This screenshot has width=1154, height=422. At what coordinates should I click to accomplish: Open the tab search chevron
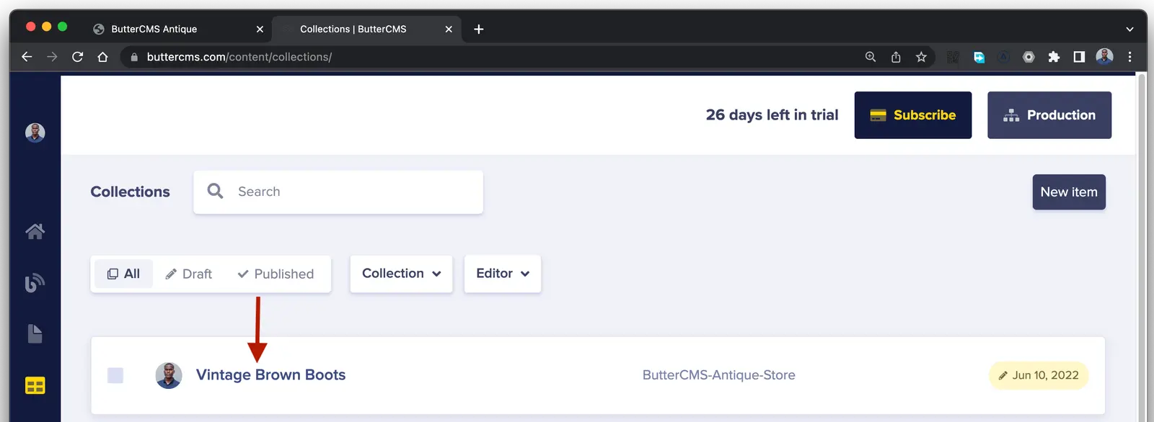1129,29
